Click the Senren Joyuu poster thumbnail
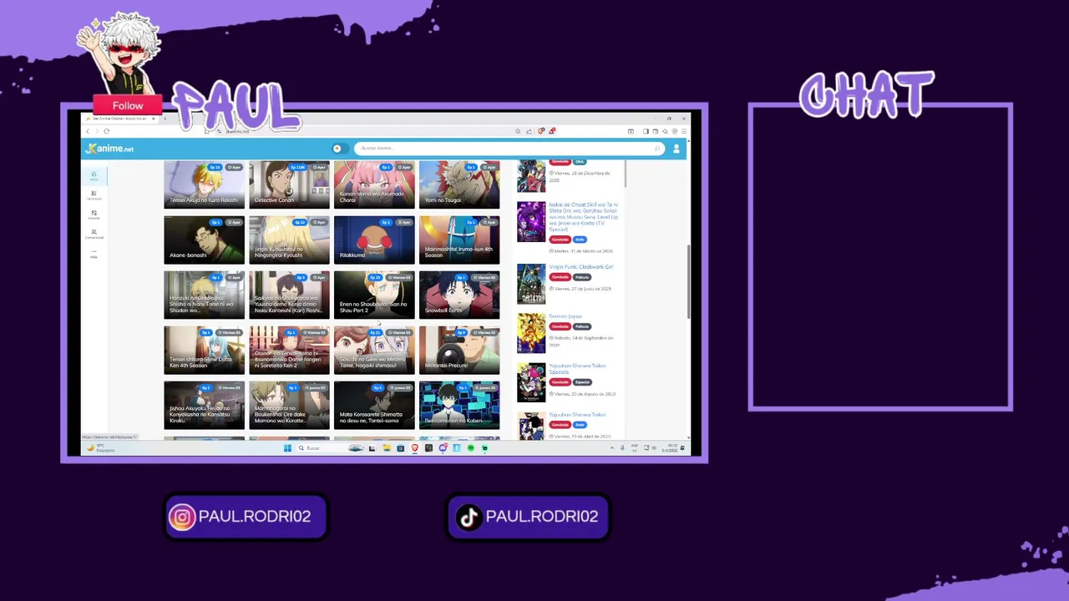 [x=531, y=333]
